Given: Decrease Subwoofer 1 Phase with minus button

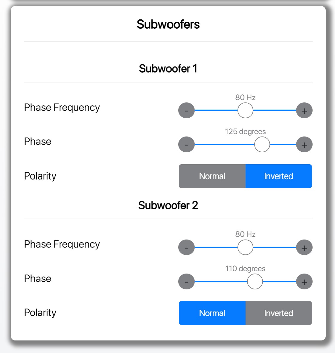Looking at the screenshot, I should point(186,145).
